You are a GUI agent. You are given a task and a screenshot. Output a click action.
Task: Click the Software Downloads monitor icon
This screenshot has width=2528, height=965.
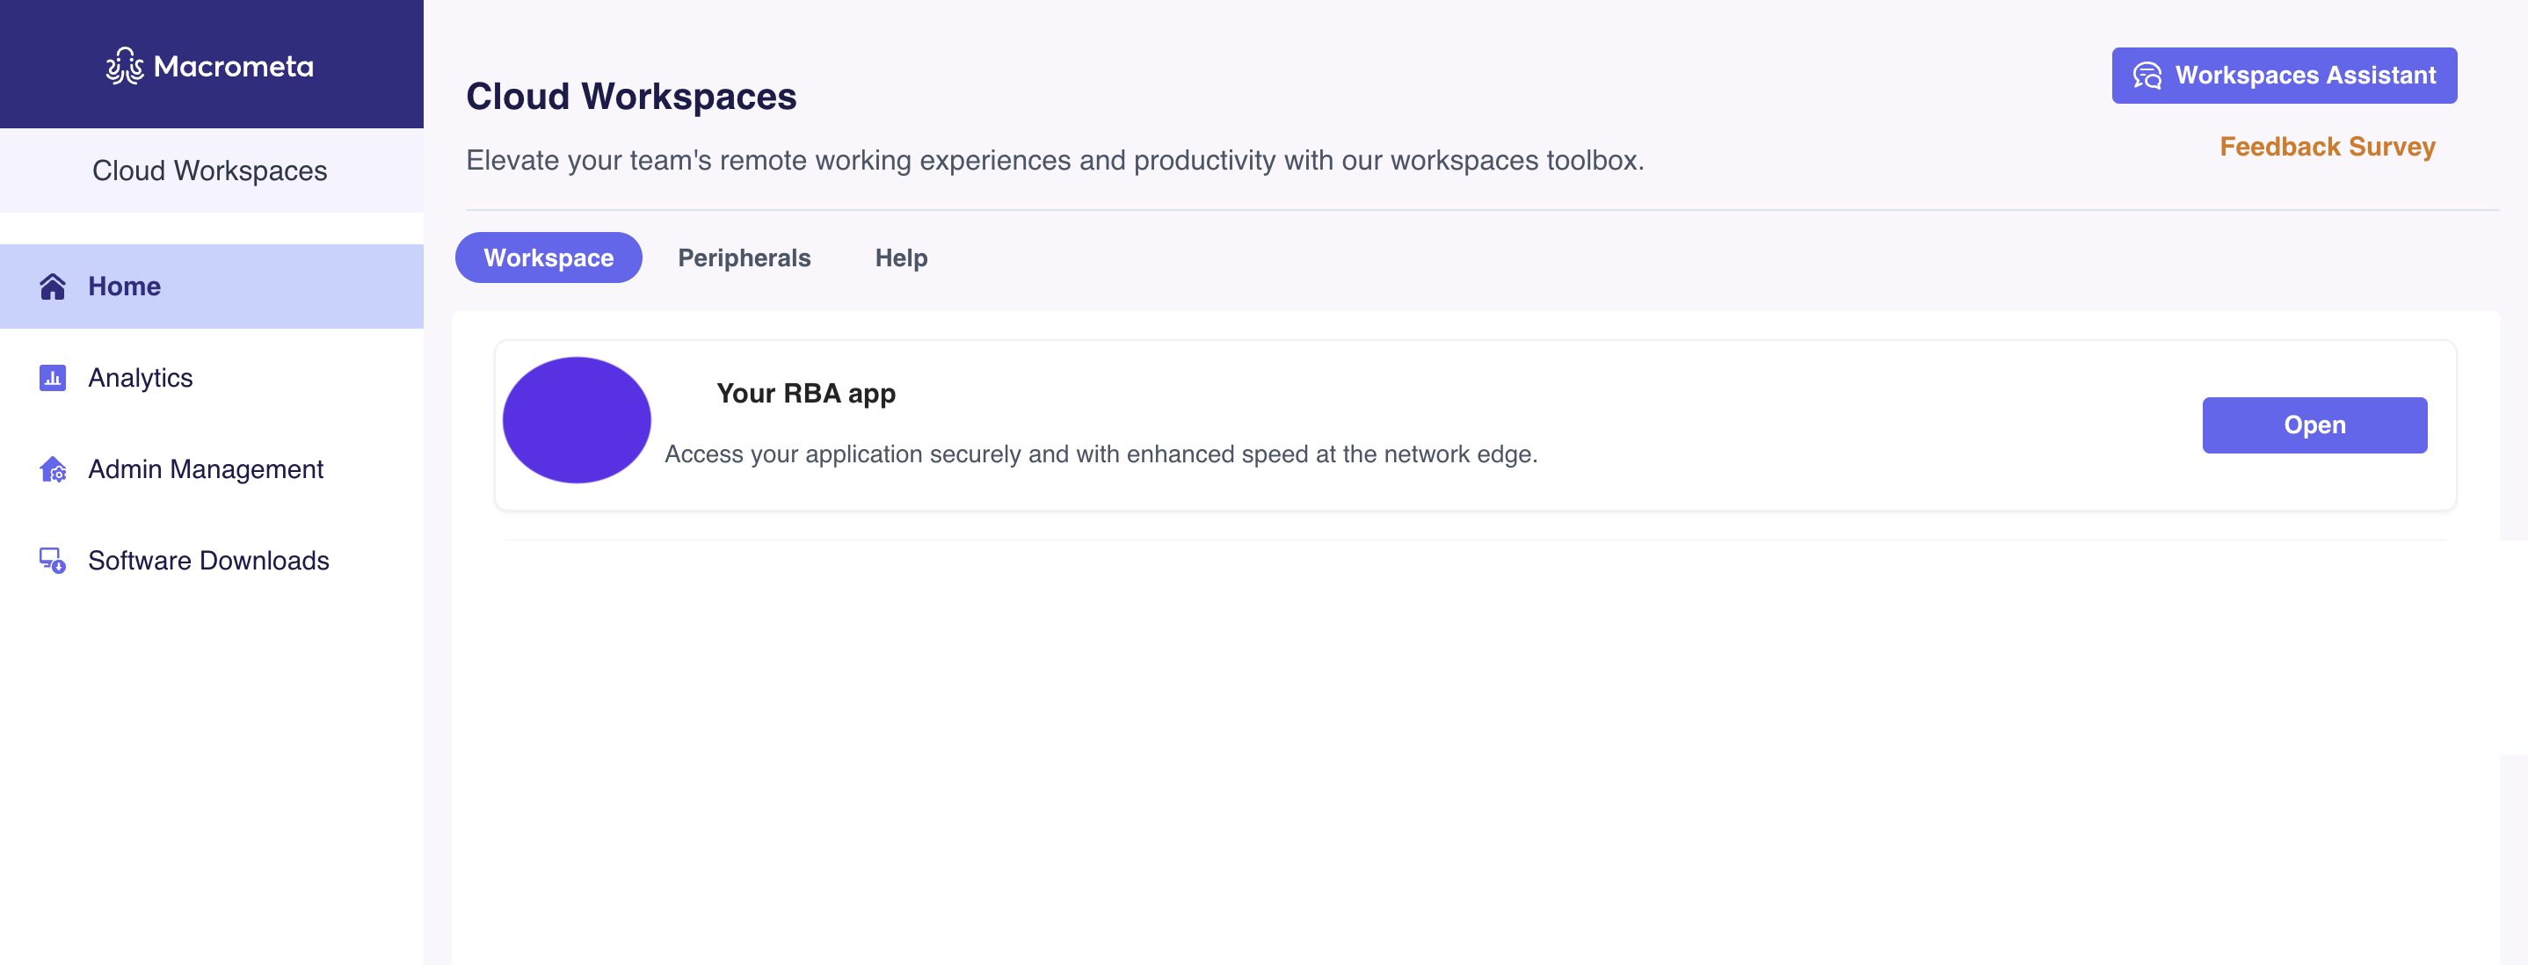point(52,561)
